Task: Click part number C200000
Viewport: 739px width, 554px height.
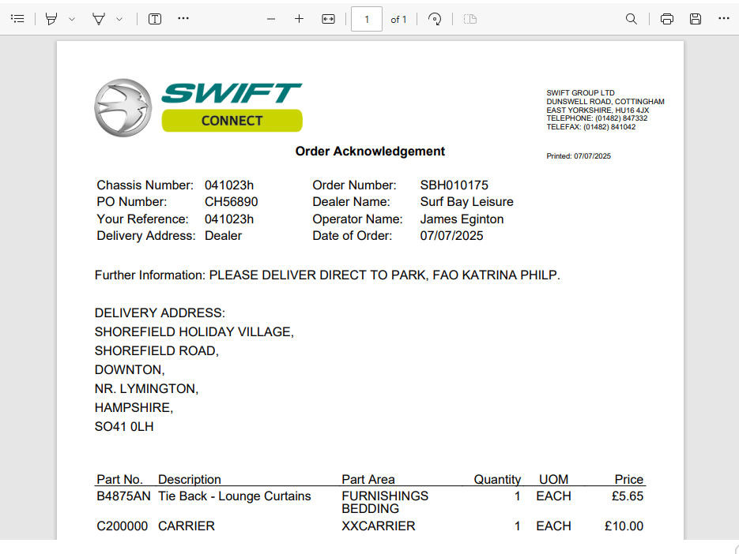Action: [122, 526]
